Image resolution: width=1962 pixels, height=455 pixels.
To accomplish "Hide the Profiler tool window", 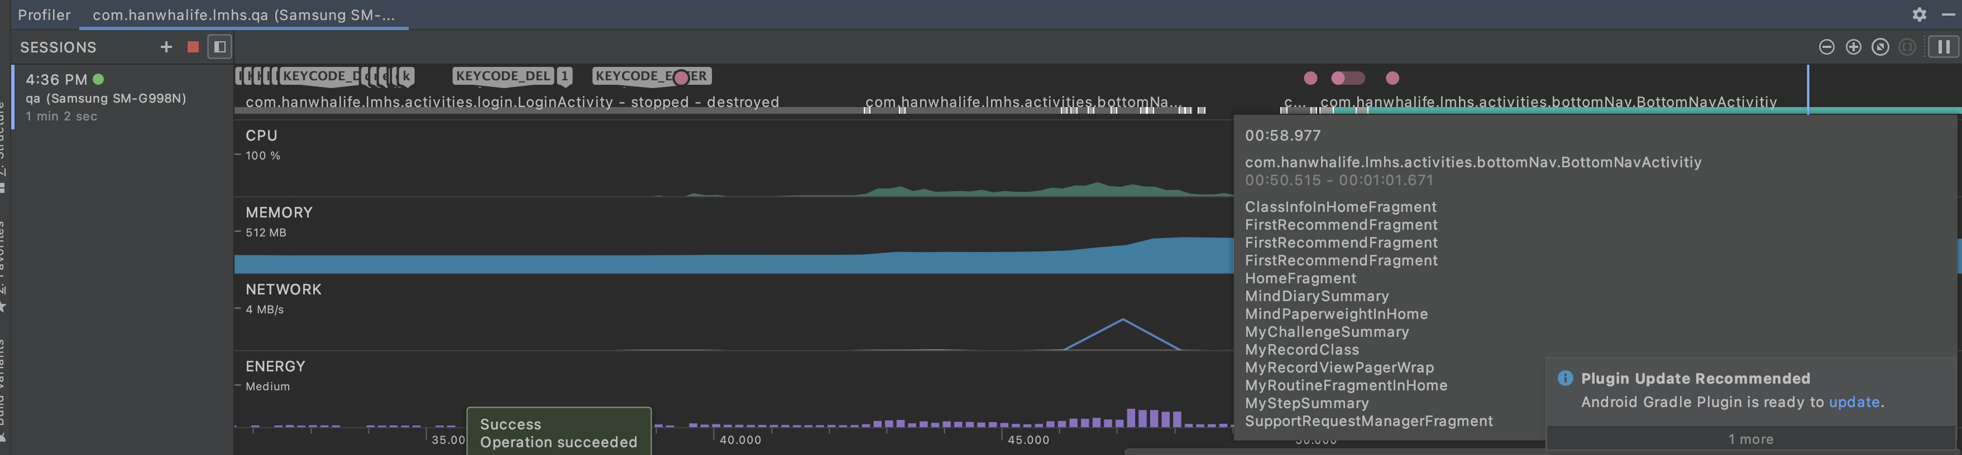I will click(1948, 14).
